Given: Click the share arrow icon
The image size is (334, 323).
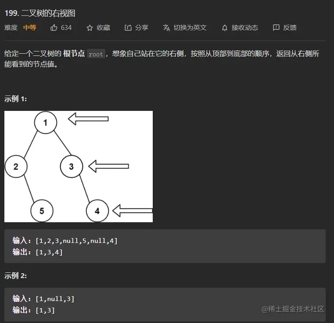Looking at the screenshot, I should click(x=128, y=28).
